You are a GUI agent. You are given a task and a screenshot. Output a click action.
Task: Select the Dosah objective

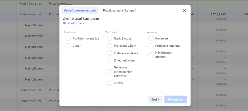(x=68, y=46)
